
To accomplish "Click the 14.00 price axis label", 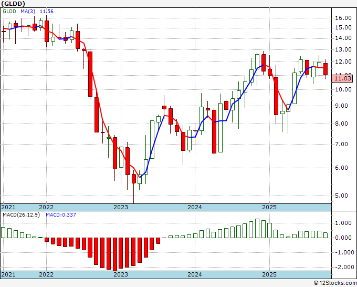I will pos(343,38).
